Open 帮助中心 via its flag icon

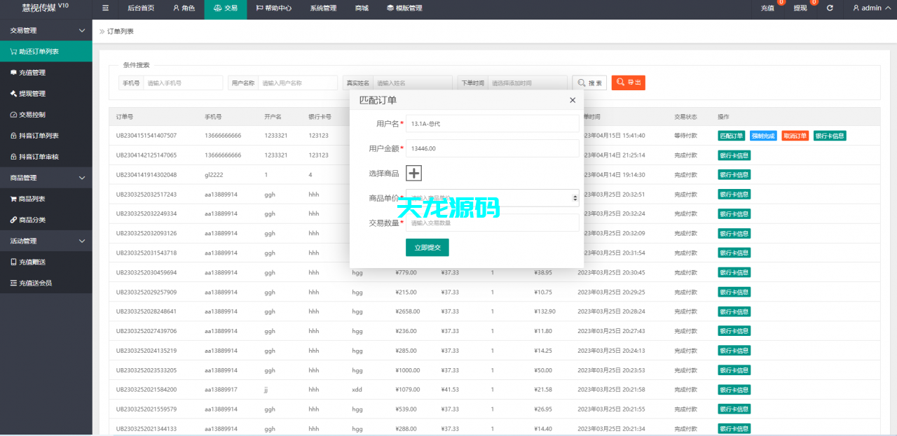(x=259, y=8)
